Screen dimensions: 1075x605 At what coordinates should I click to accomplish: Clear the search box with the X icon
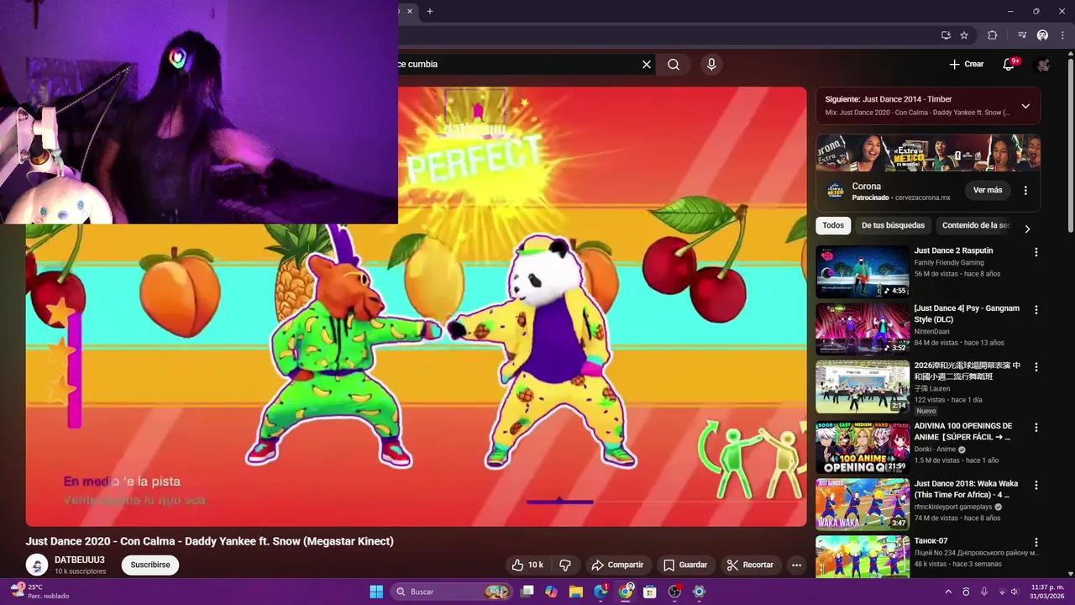point(647,64)
